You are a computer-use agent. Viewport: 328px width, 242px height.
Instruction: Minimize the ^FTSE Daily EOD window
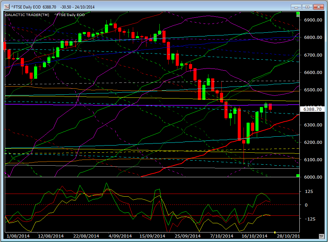(296, 7)
